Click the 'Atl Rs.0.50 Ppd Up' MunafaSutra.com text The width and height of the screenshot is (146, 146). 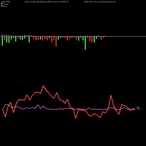[x=100, y=2]
